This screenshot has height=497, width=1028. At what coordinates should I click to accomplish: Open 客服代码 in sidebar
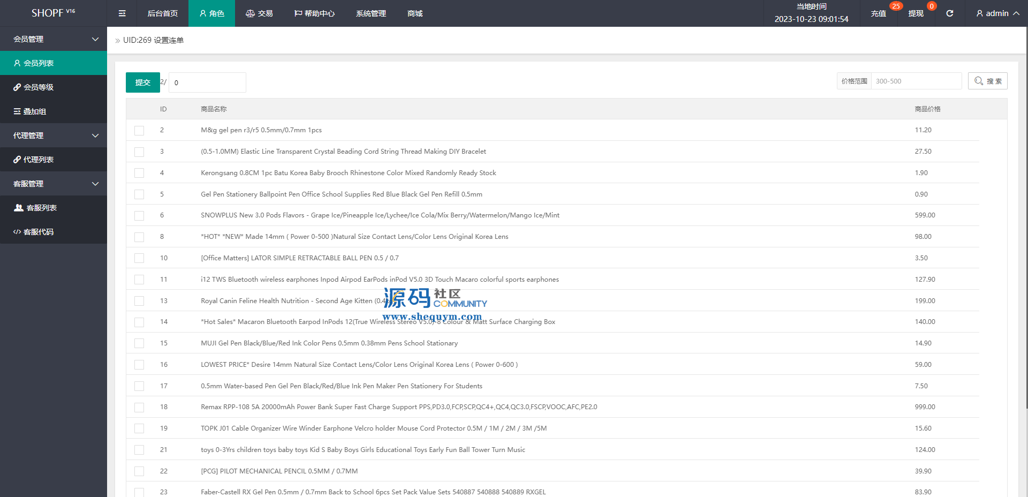tap(54, 232)
